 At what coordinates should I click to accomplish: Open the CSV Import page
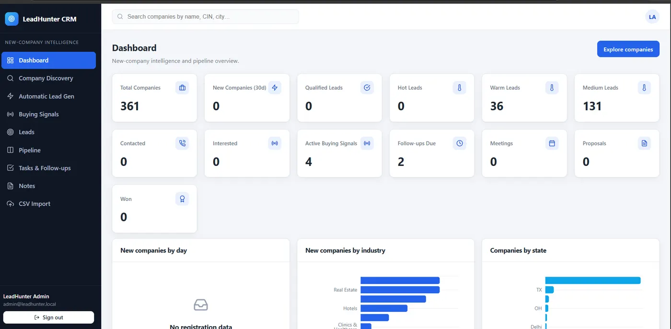click(x=48, y=204)
